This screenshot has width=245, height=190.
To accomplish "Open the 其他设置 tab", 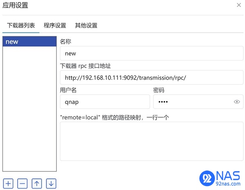I will (86, 25).
